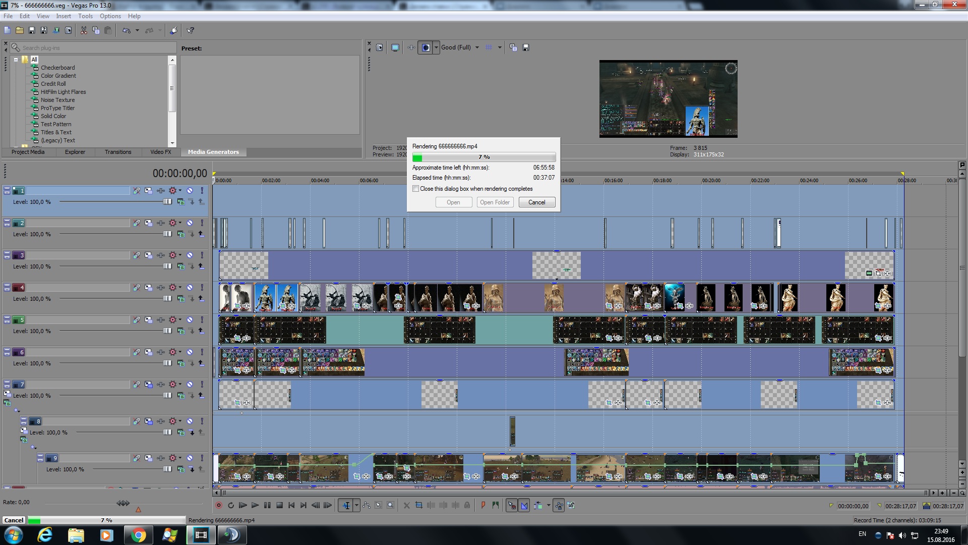Click the Open project folder icon
This screenshot has width=968, height=545.
click(20, 30)
